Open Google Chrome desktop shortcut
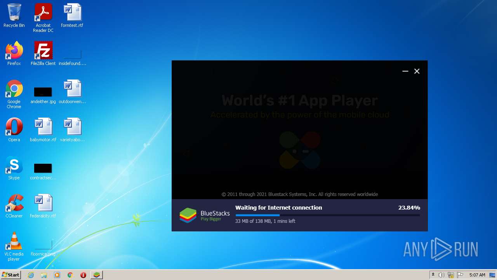The image size is (497, 280). (x=14, y=94)
